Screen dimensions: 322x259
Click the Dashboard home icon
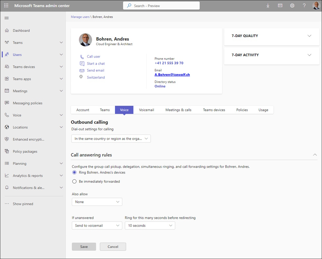click(7, 30)
